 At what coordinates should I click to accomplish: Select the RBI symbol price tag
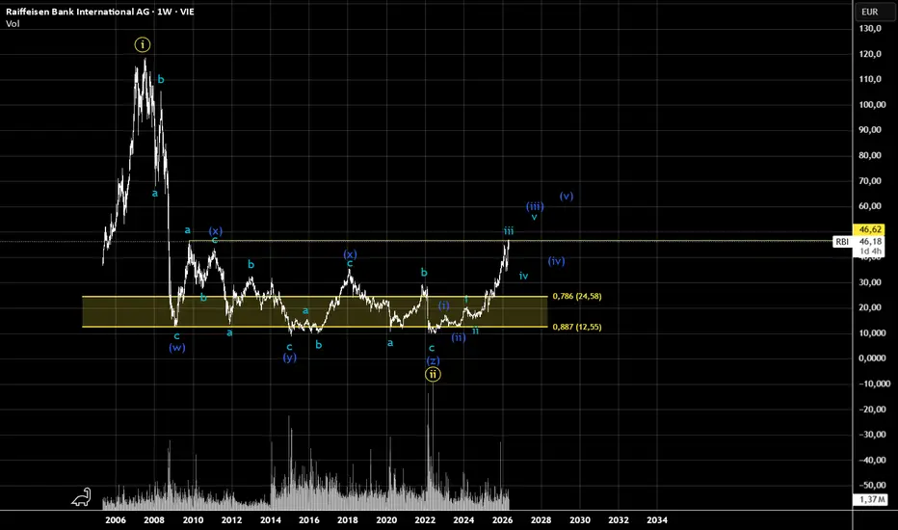point(842,242)
